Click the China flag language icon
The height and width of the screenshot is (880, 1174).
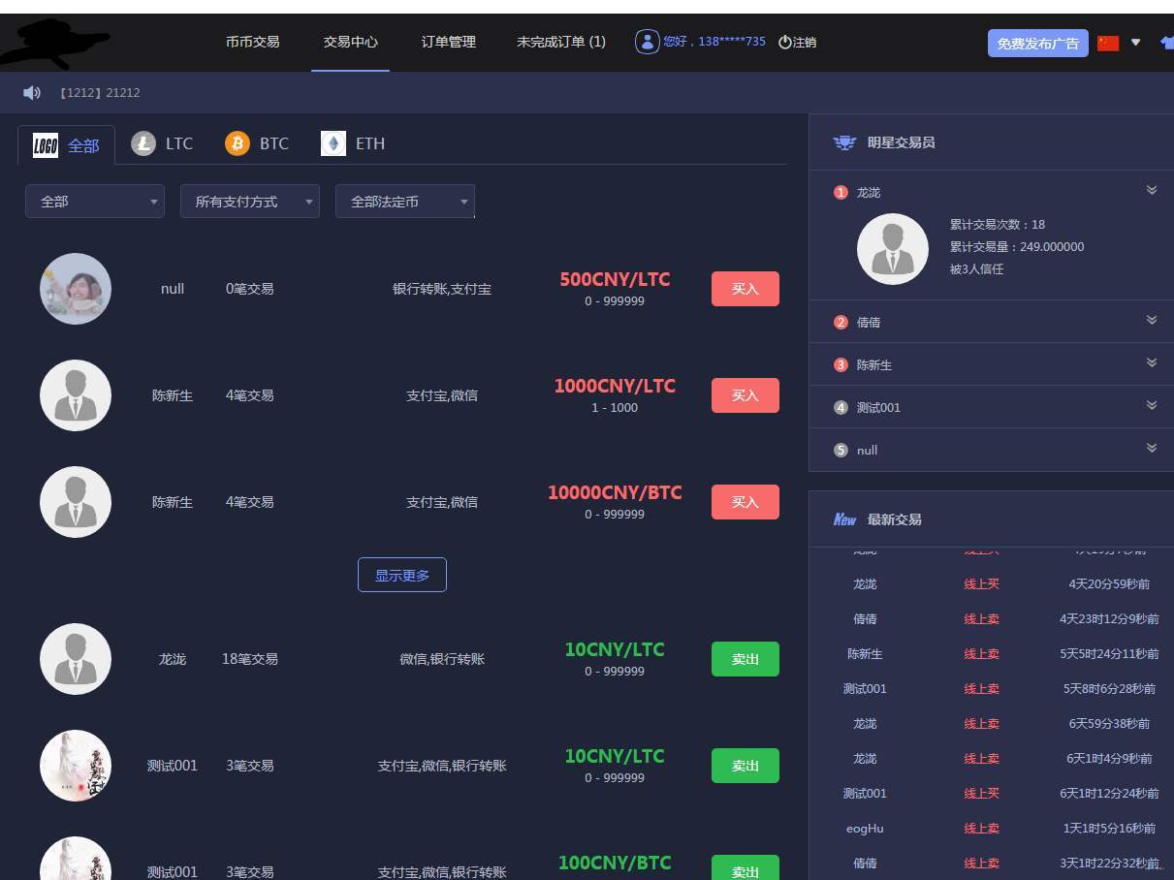pyautogui.click(x=1108, y=43)
